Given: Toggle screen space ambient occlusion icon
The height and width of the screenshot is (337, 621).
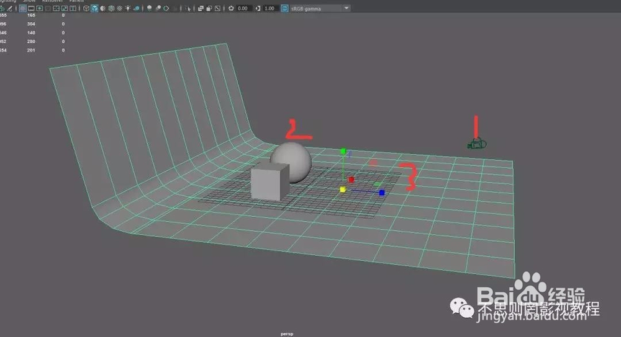Looking at the screenshot, I should click(x=149, y=8).
